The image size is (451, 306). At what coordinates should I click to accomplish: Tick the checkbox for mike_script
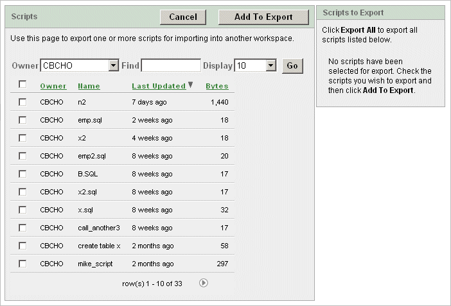pyautogui.click(x=22, y=264)
